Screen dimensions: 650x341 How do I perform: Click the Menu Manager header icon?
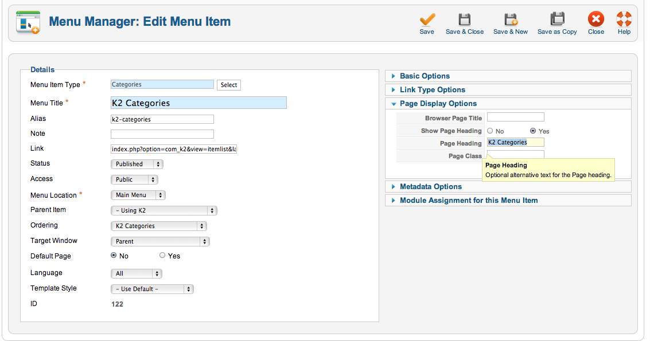coord(28,22)
